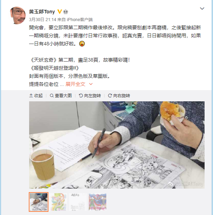This screenshot has width=213, height=215.
Task: Select the first thumbnail of hand drawing
Action: point(39,202)
